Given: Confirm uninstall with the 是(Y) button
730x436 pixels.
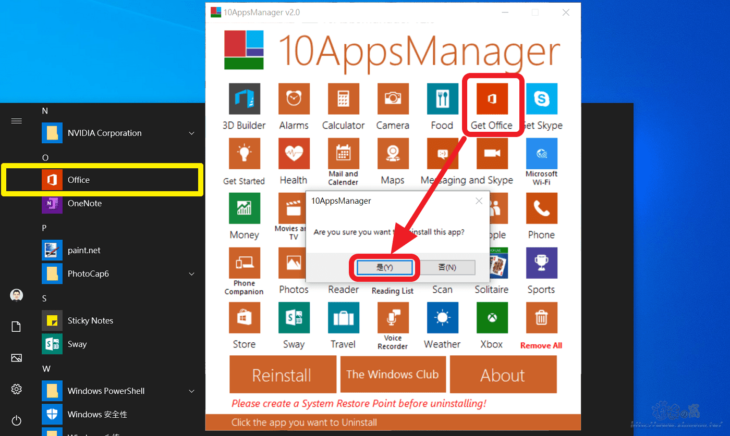Looking at the screenshot, I should [384, 267].
